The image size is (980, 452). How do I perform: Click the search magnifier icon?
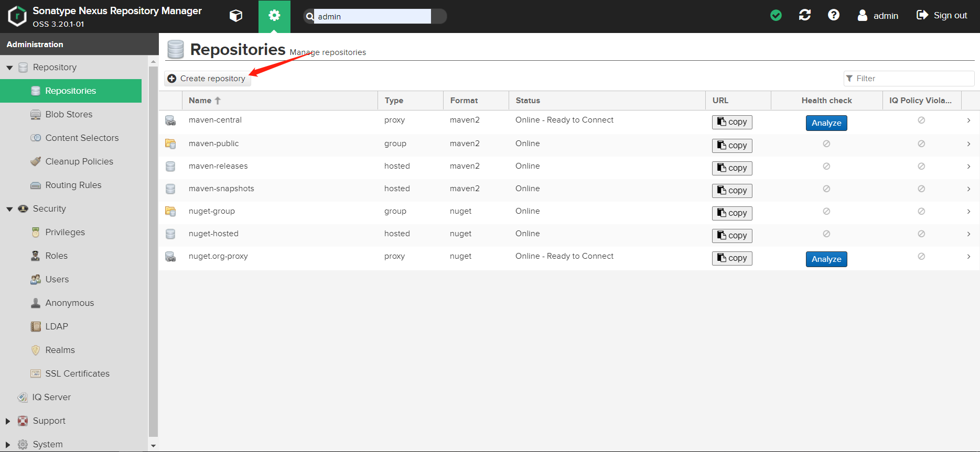(x=310, y=16)
